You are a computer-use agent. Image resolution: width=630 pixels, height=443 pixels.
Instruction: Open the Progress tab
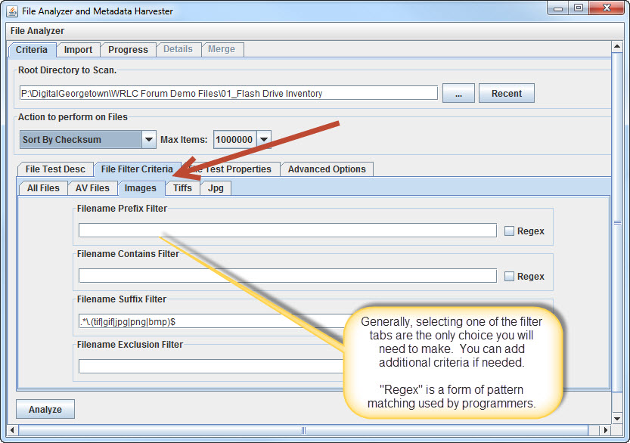click(x=128, y=50)
